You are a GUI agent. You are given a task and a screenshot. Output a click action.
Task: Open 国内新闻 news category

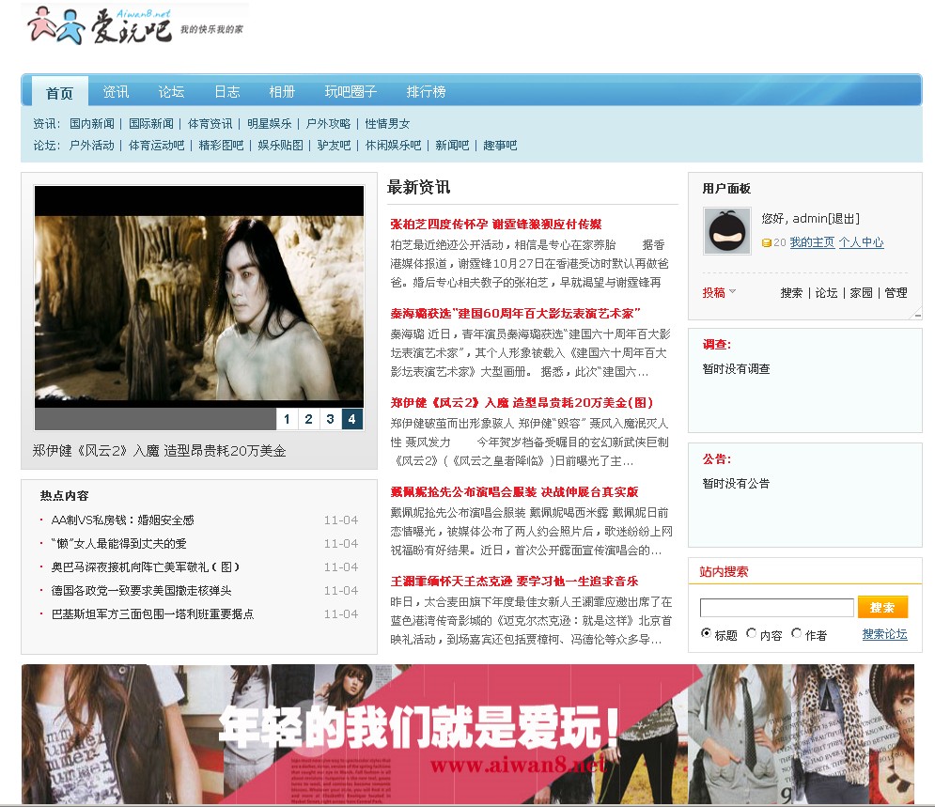tap(92, 123)
